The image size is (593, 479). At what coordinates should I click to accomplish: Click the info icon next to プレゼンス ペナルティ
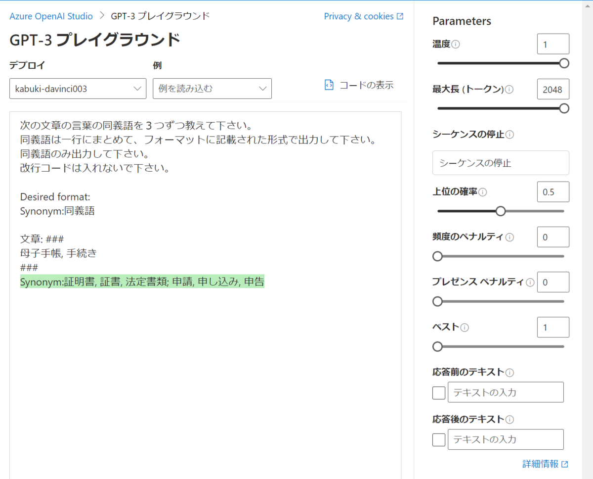click(x=530, y=283)
